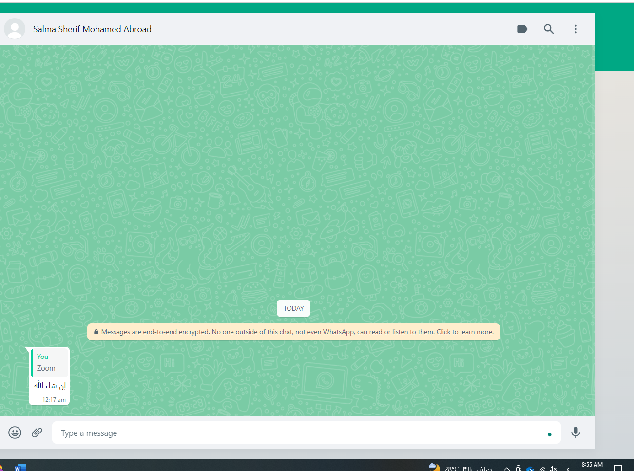The width and height of the screenshot is (634, 471).
Task: Open the emoji picker
Action: [x=15, y=433]
